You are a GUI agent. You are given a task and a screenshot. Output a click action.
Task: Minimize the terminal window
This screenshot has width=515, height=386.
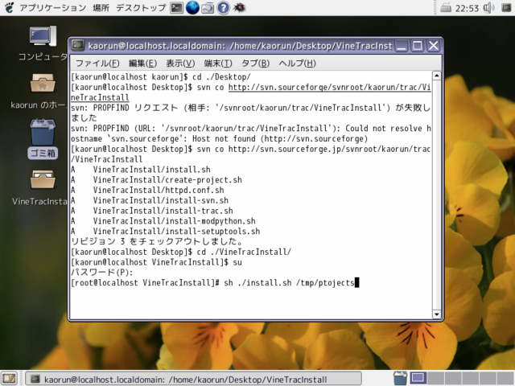401,46
